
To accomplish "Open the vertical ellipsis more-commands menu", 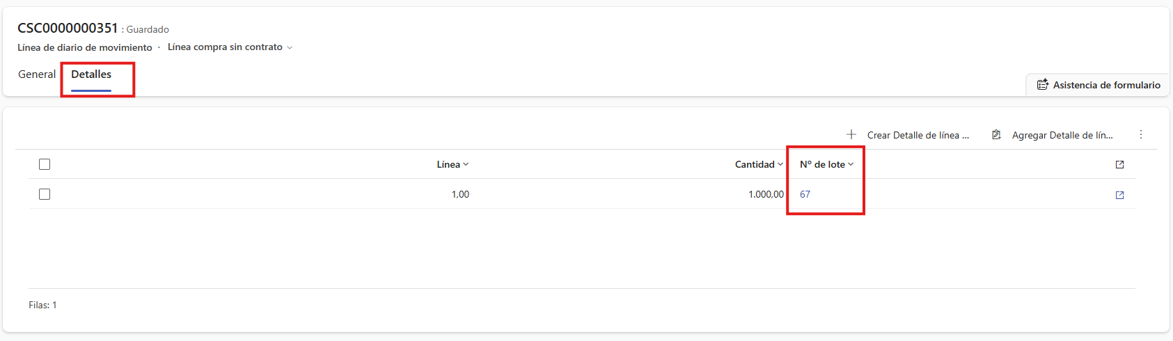I will click(1140, 134).
